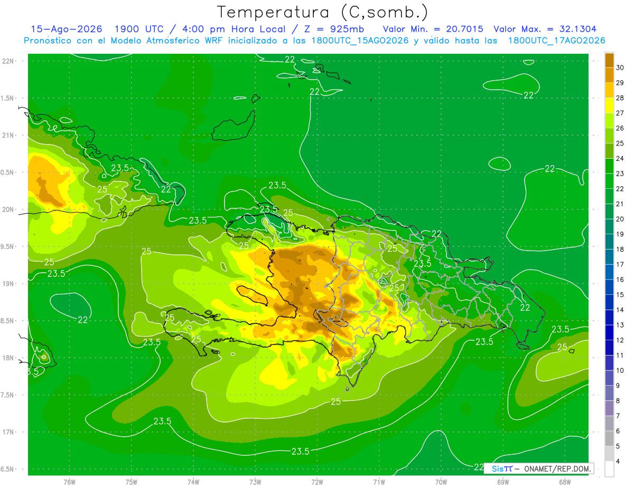Click the dark orange top swatch above 30
This screenshot has height=489, width=634.
tap(609, 60)
